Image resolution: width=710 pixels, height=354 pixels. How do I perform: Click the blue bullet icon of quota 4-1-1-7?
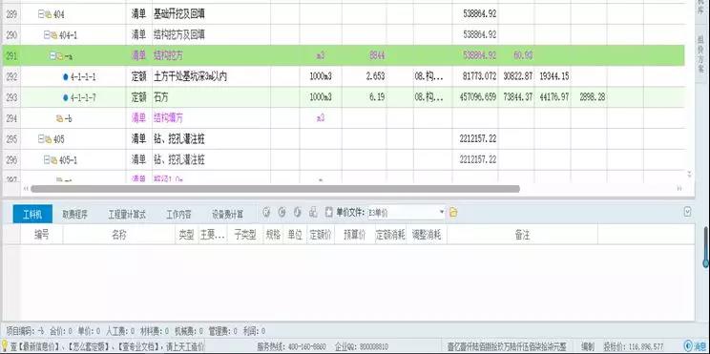66,97
